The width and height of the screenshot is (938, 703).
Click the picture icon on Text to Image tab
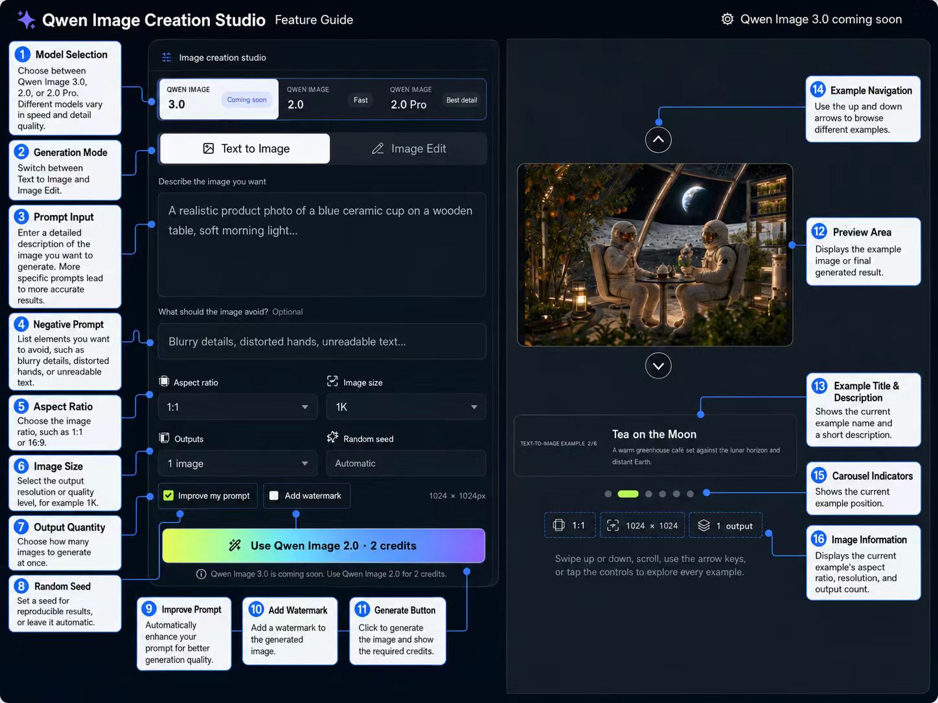tap(208, 148)
